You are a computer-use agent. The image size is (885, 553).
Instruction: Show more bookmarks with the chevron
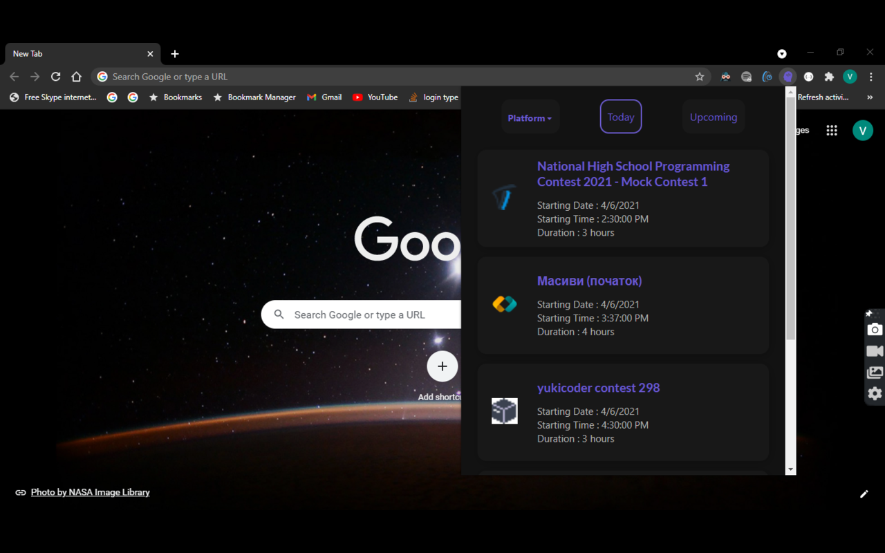870,97
